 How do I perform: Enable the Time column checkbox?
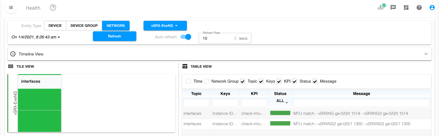(188, 81)
